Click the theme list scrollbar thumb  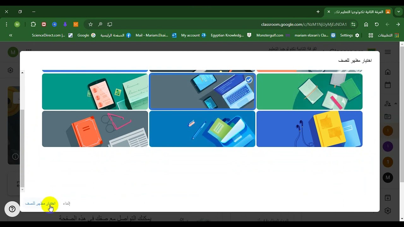pos(22,148)
